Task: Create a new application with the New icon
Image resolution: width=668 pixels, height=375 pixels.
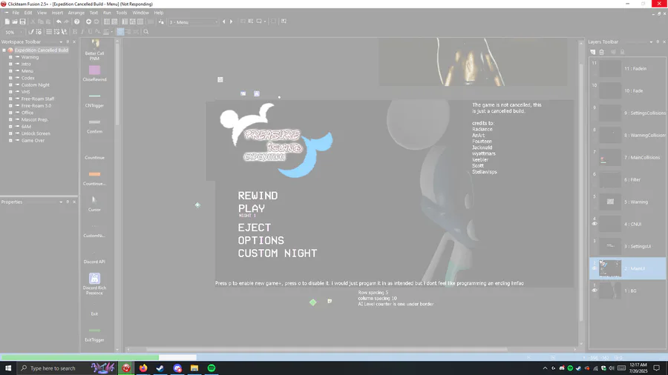Action: tap(7, 21)
